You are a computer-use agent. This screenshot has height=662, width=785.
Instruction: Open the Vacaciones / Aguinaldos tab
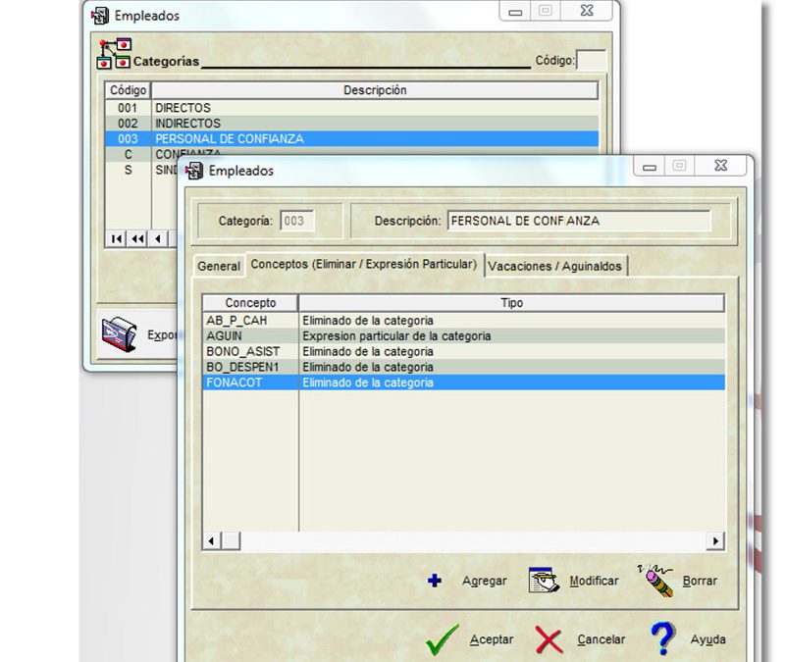[x=554, y=266]
